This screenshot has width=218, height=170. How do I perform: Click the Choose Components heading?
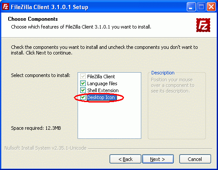pos(33,19)
